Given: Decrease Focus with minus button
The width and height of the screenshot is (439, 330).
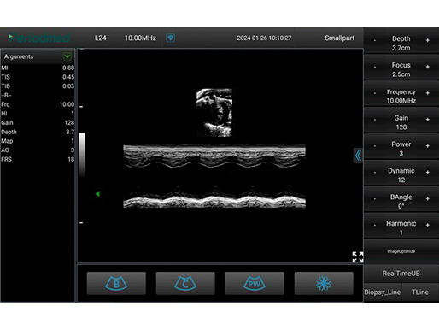Looking at the screenshot, I should (375, 67).
